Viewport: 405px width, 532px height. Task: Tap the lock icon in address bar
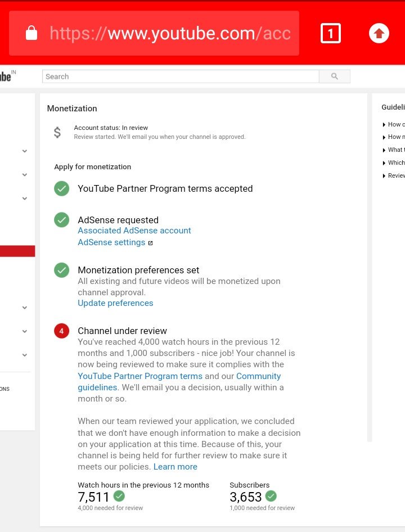pos(31,33)
